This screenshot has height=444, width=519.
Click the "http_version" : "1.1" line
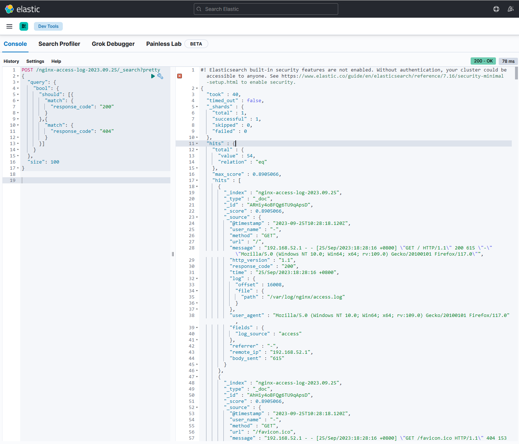[263, 260]
